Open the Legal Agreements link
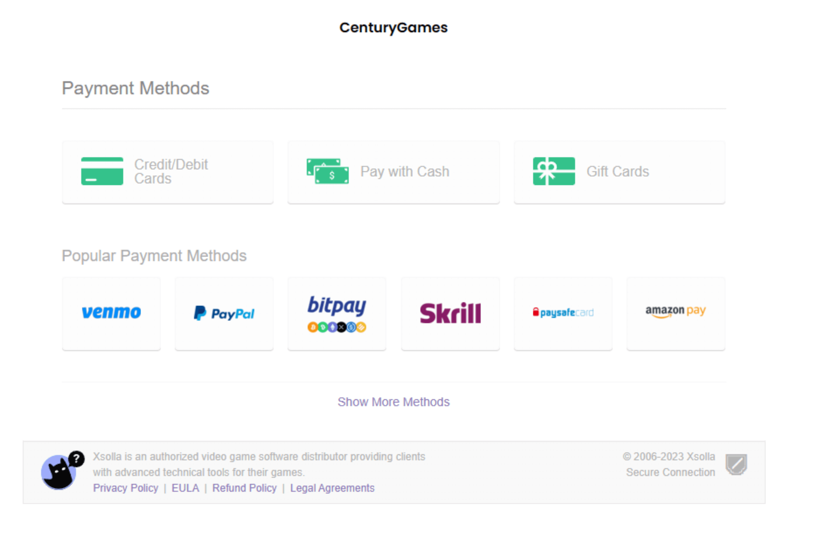Screen dimensions: 825x538 332,488
